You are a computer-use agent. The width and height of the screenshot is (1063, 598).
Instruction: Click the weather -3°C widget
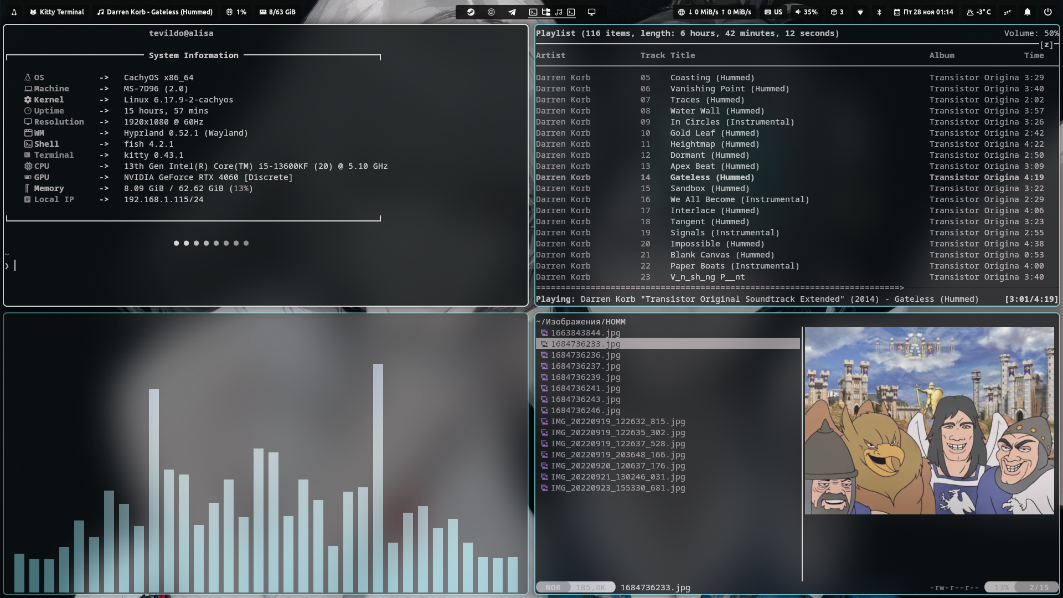coord(978,12)
